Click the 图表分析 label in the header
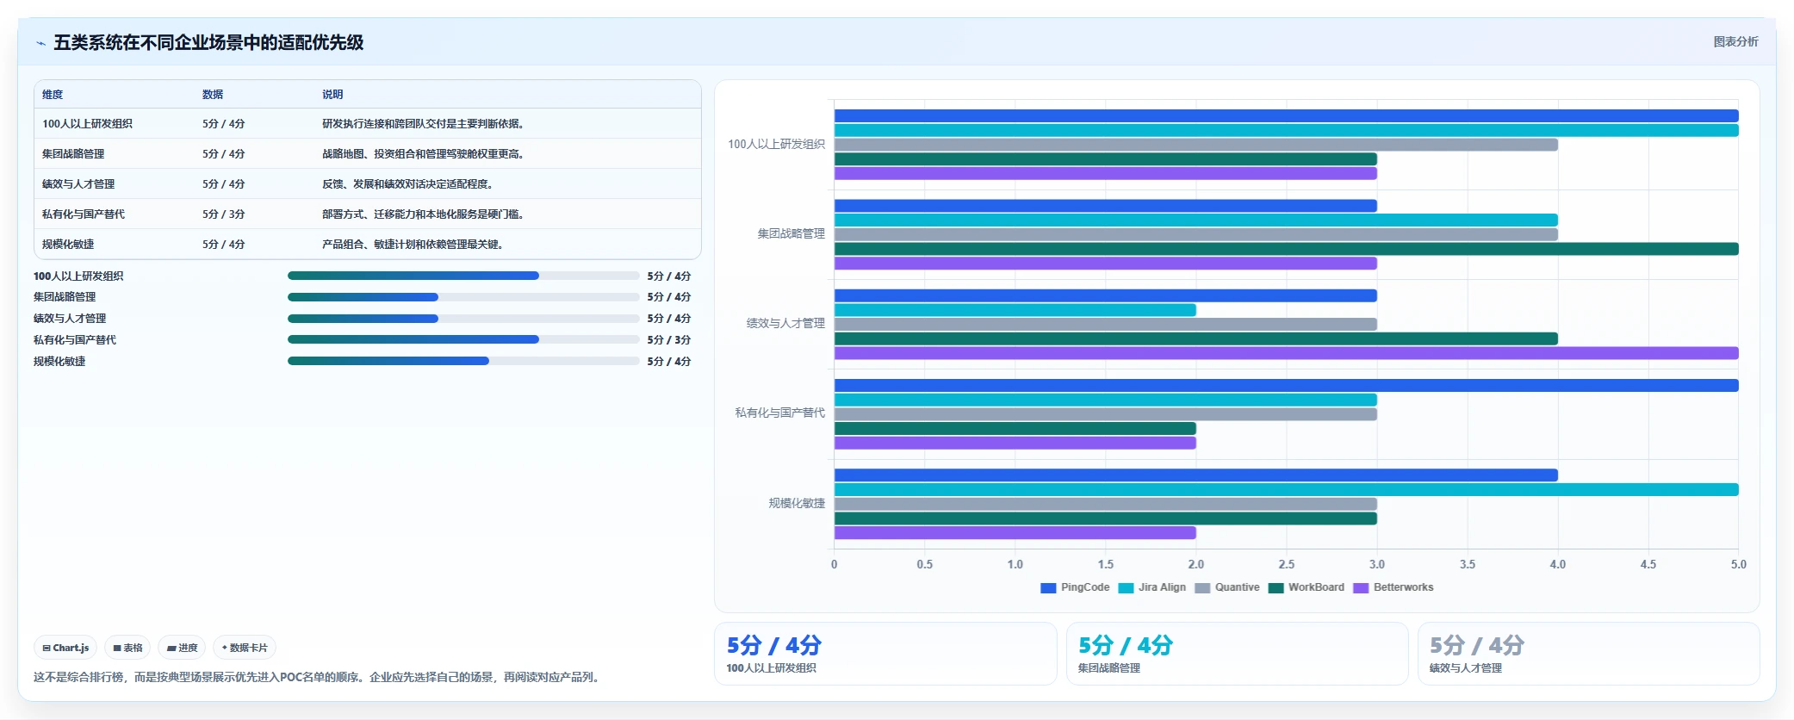Viewport: 1794px width, 720px height. 1735,41
